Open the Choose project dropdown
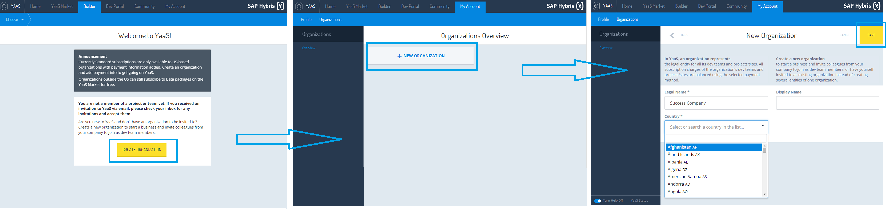 pos(15,20)
